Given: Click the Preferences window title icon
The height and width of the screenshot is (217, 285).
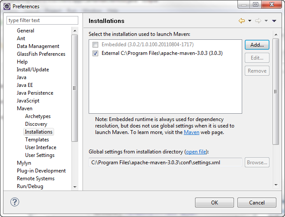Looking at the screenshot, I should click(7, 6).
